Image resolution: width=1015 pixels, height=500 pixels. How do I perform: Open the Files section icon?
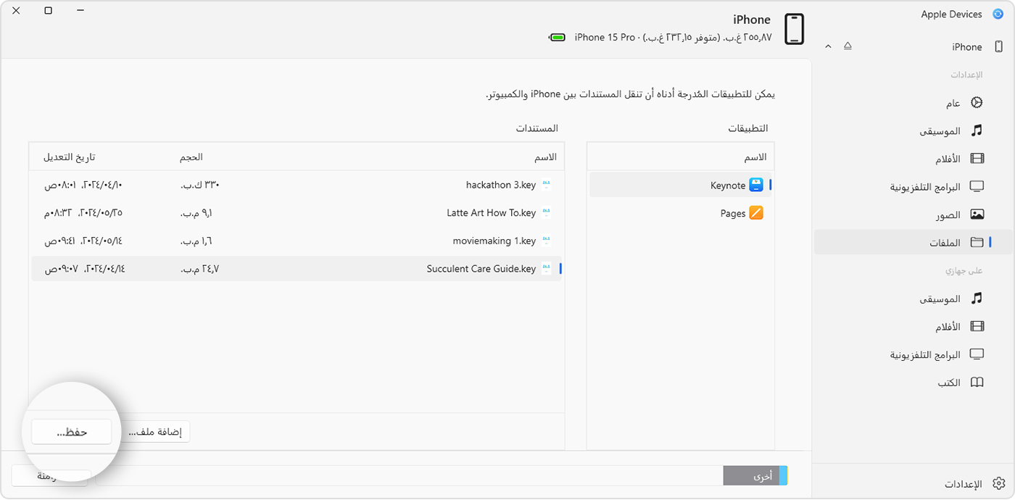pos(977,242)
